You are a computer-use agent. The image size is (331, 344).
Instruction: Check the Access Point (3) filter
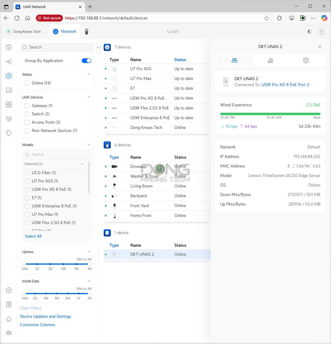click(27, 122)
